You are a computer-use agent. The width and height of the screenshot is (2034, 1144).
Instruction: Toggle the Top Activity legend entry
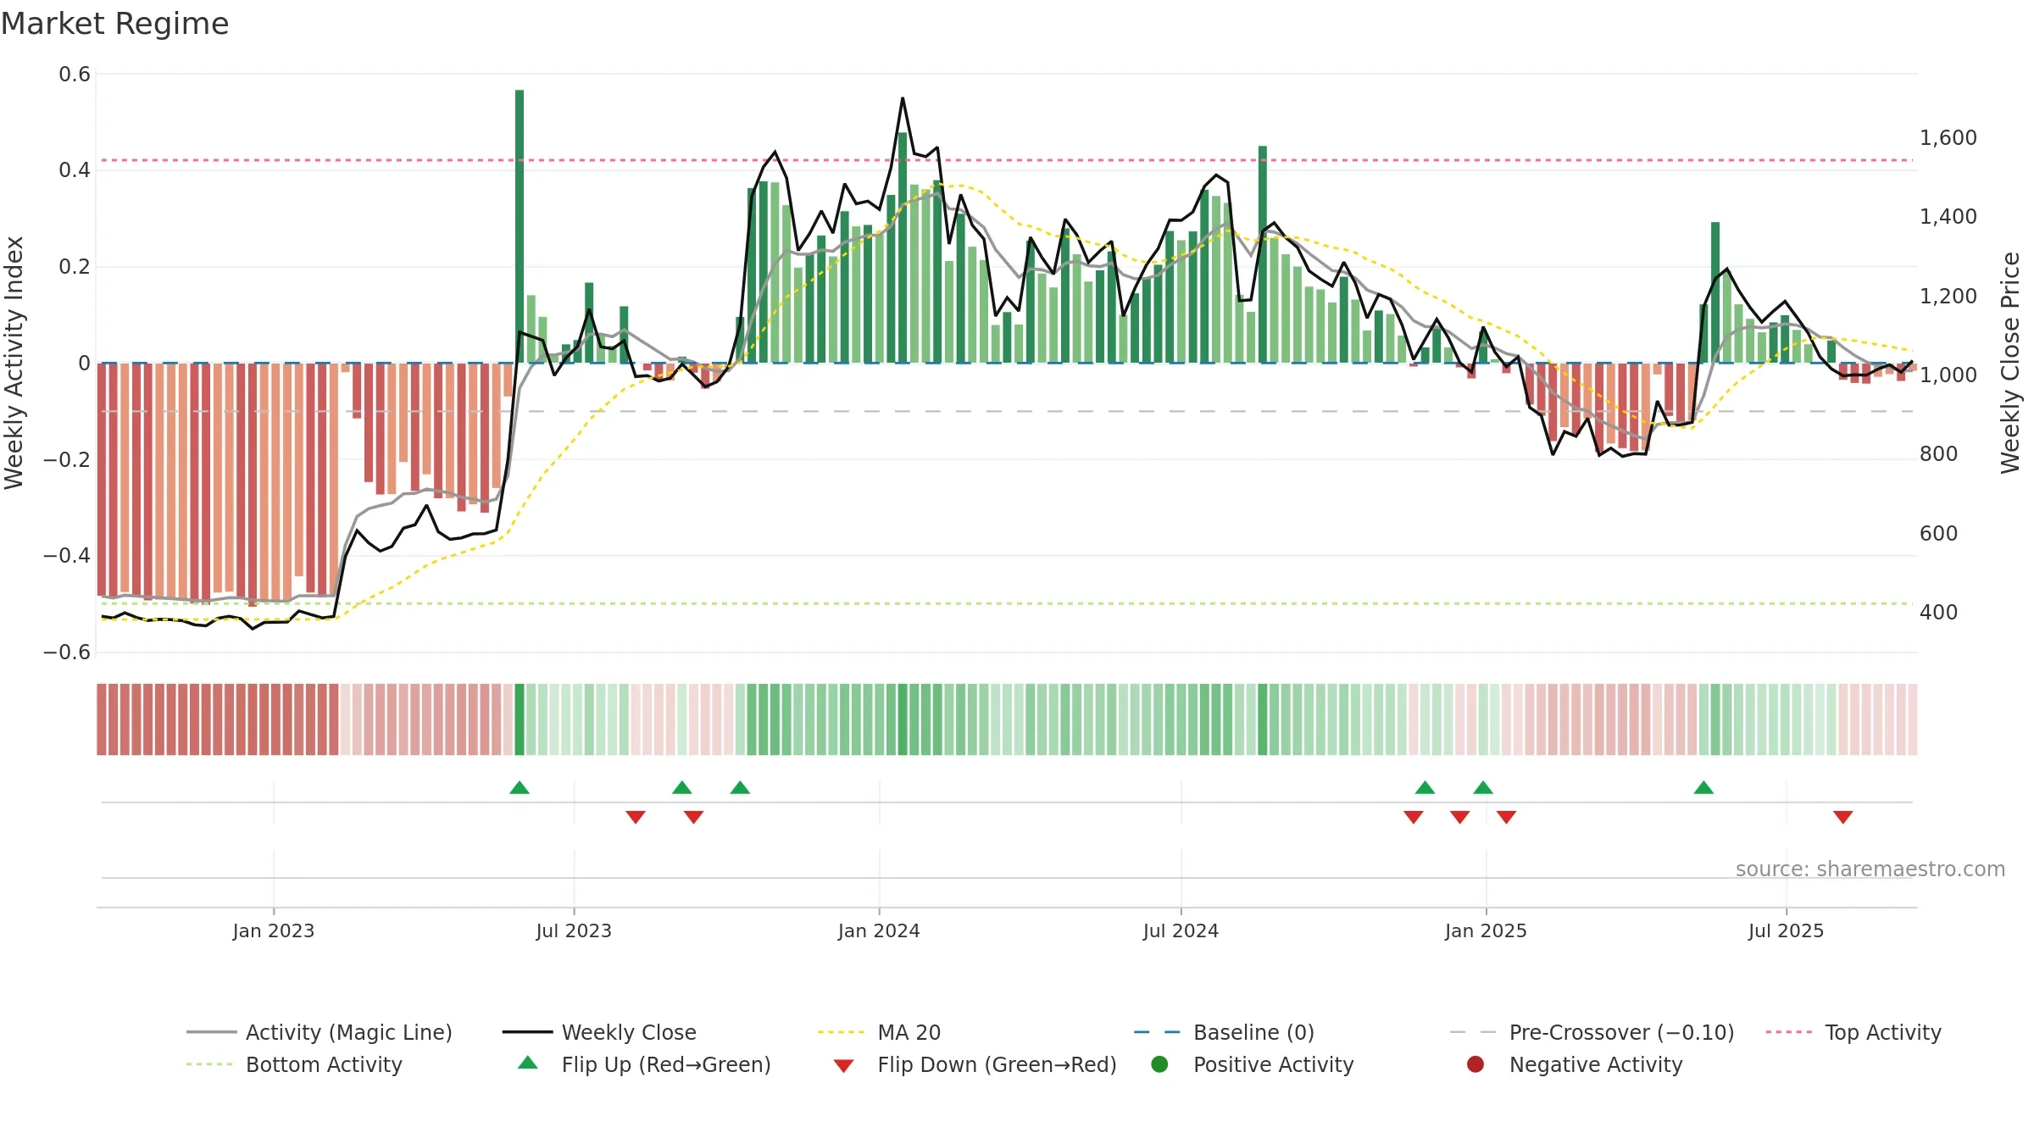click(x=1853, y=1032)
